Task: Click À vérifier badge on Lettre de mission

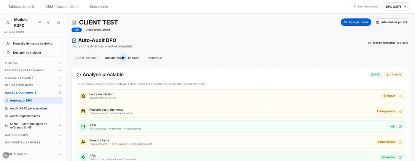Action: (389, 96)
